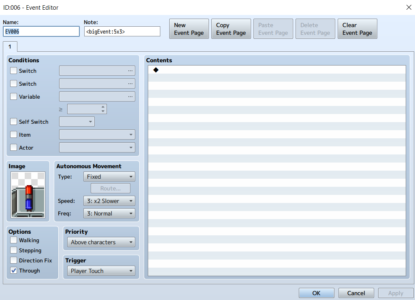Select event page tab 1
This screenshot has width=415, height=300.
[x=10, y=46]
